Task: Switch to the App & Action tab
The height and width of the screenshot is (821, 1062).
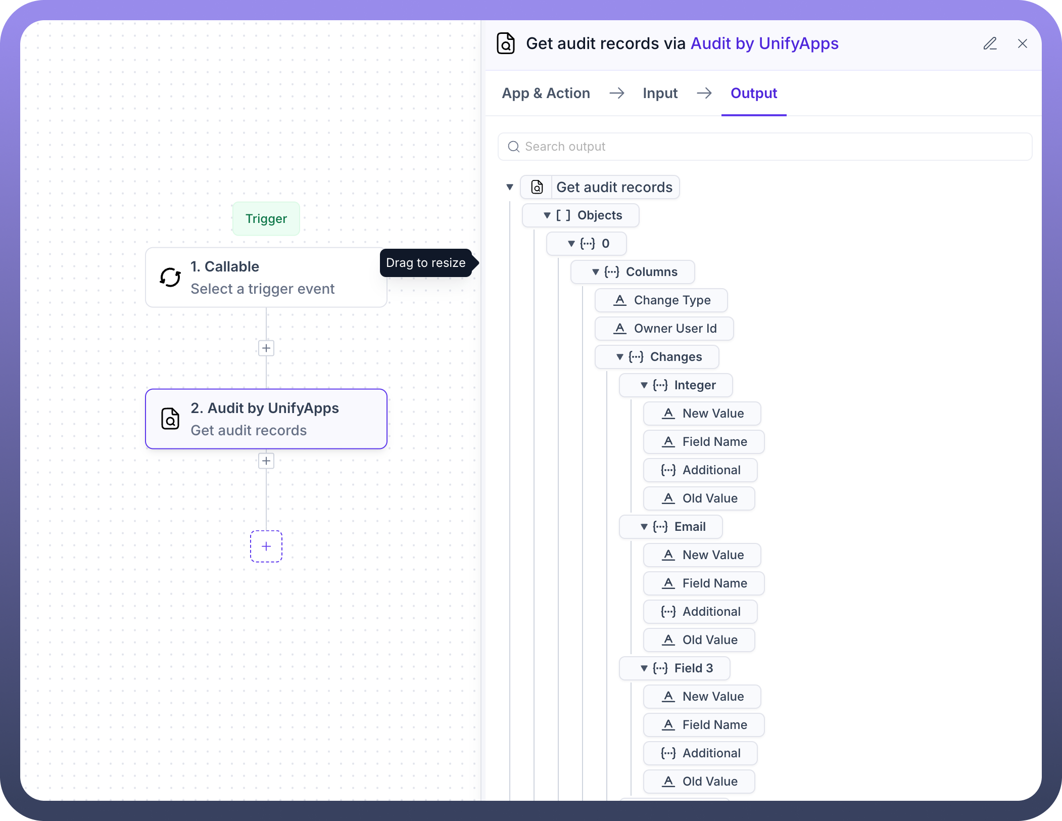Action: (546, 94)
